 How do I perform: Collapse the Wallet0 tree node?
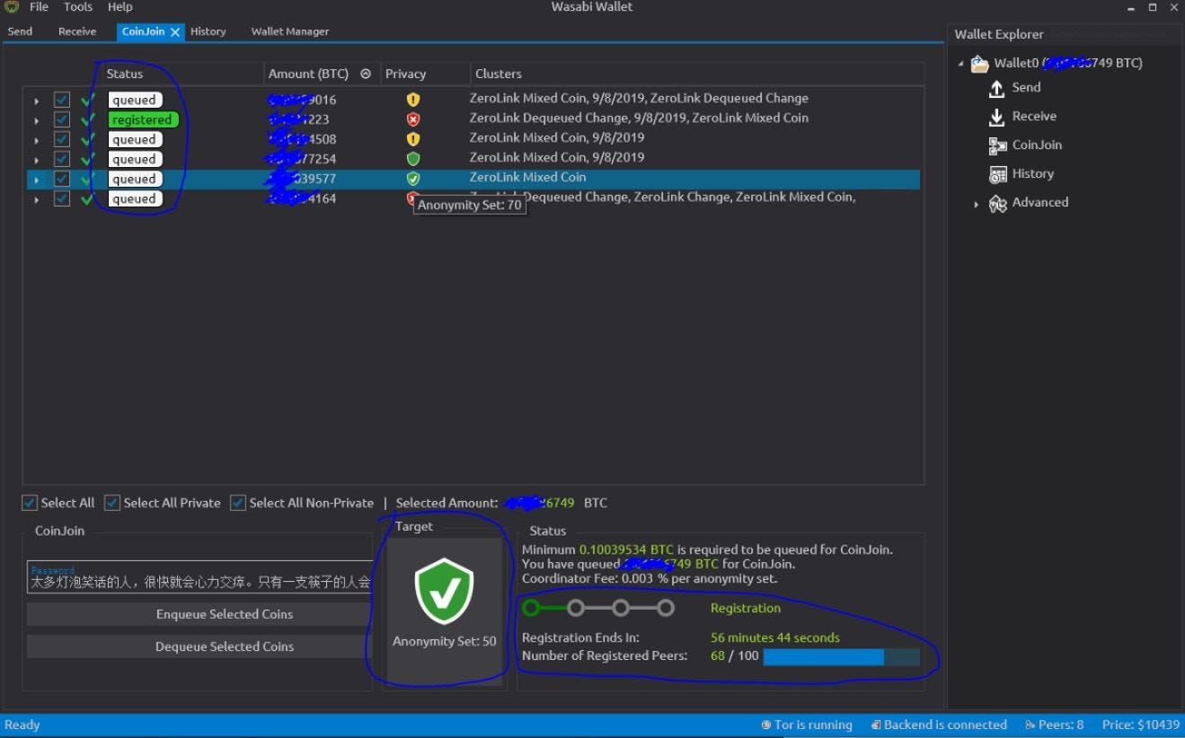point(960,64)
